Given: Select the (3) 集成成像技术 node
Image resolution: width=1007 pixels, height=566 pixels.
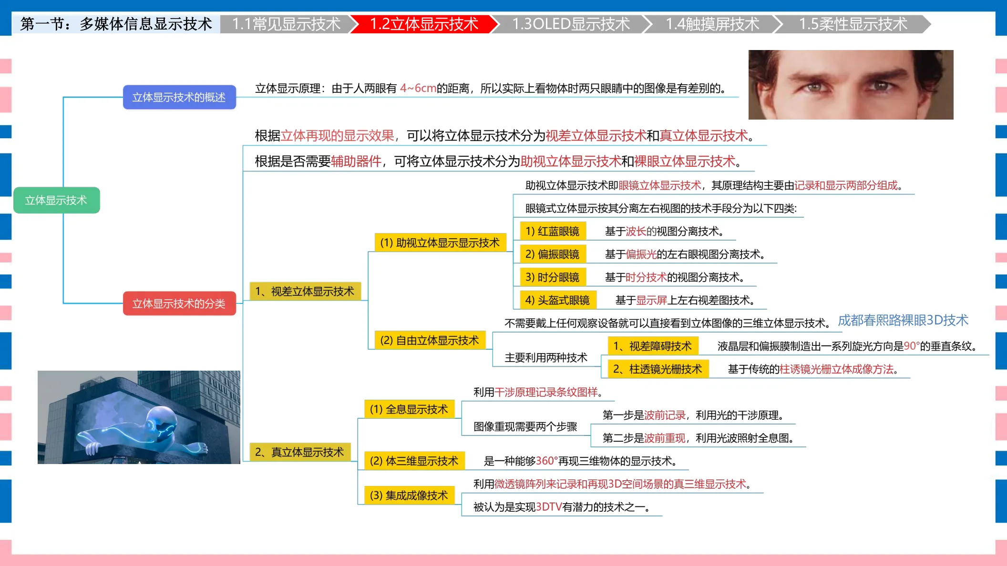Looking at the screenshot, I should click(409, 495).
